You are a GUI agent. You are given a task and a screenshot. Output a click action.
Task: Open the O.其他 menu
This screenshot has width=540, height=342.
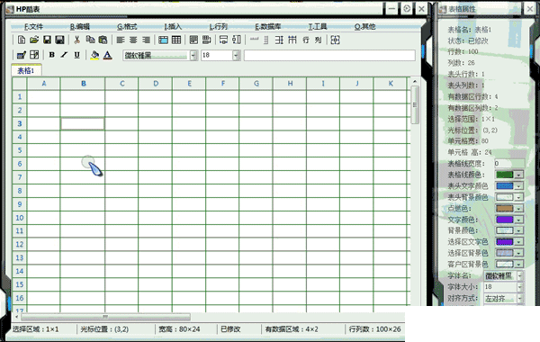[x=364, y=26]
